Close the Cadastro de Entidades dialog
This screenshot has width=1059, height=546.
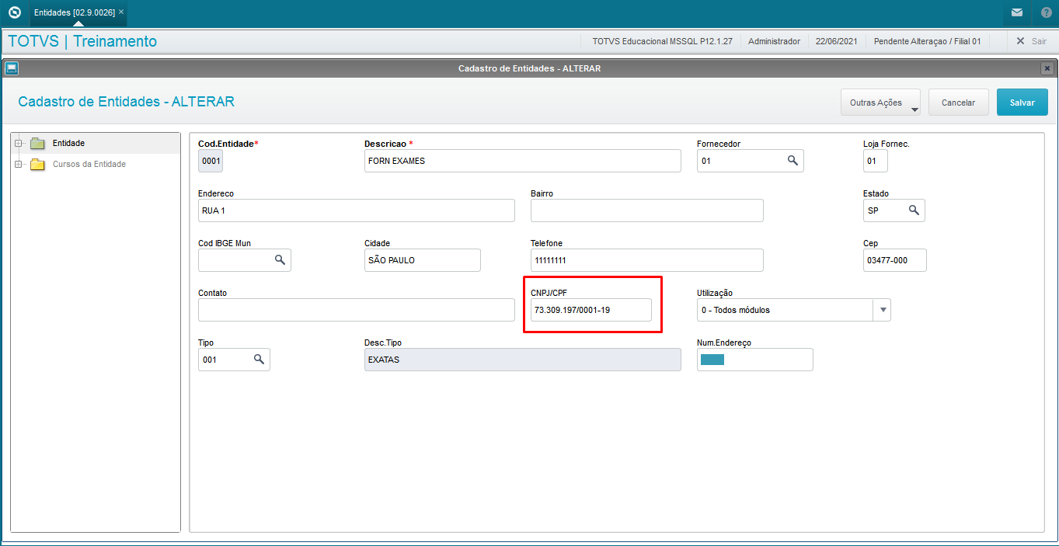pos(1047,68)
